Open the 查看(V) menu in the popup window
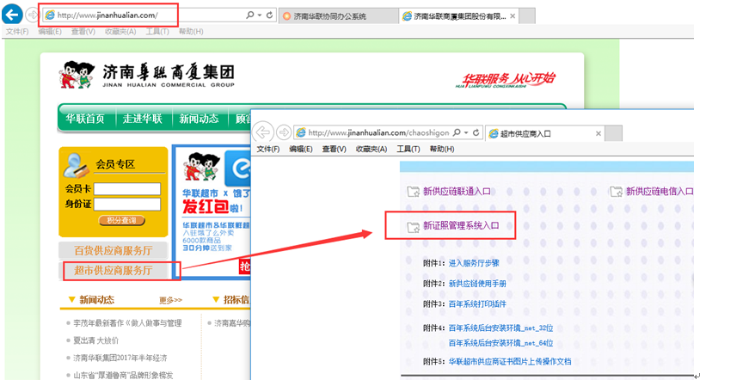The image size is (743, 392). 334,149
